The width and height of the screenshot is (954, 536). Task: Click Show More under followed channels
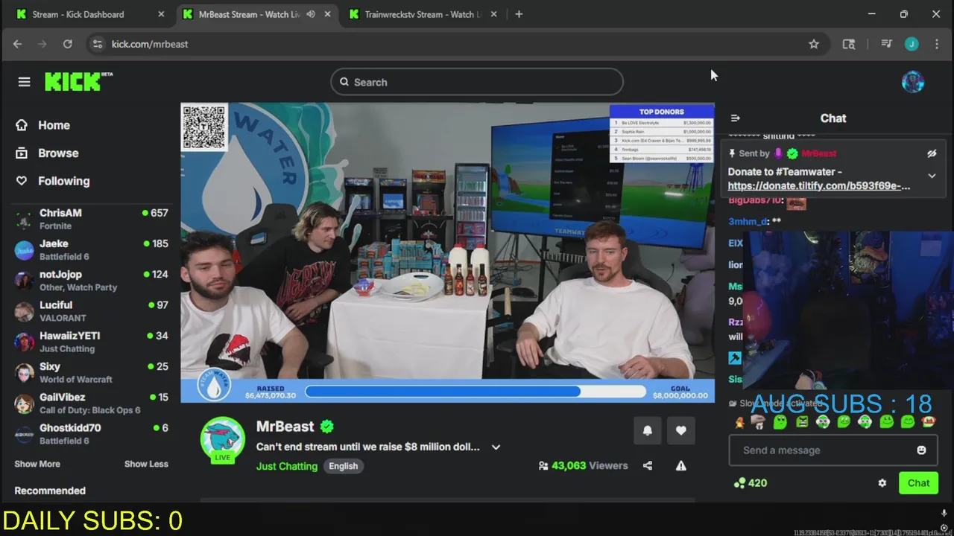37,464
